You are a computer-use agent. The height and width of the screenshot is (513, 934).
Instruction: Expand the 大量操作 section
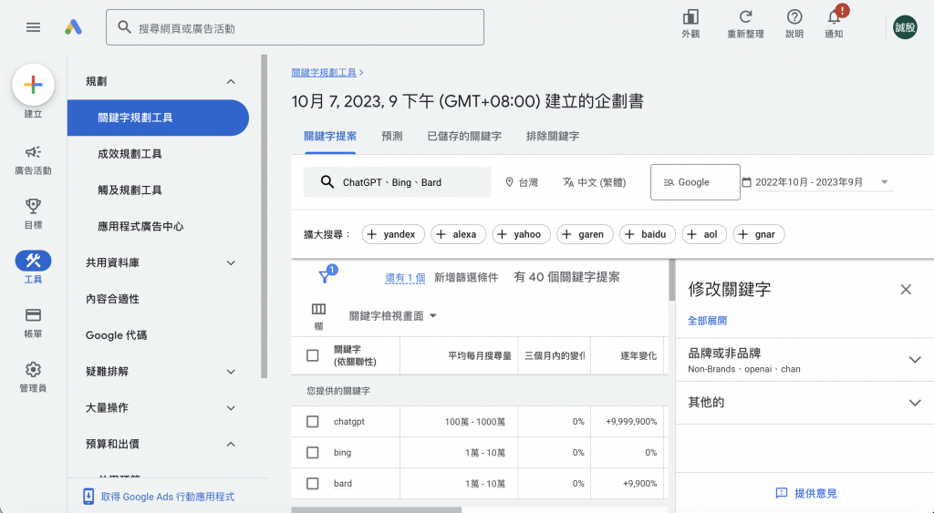coord(231,408)
